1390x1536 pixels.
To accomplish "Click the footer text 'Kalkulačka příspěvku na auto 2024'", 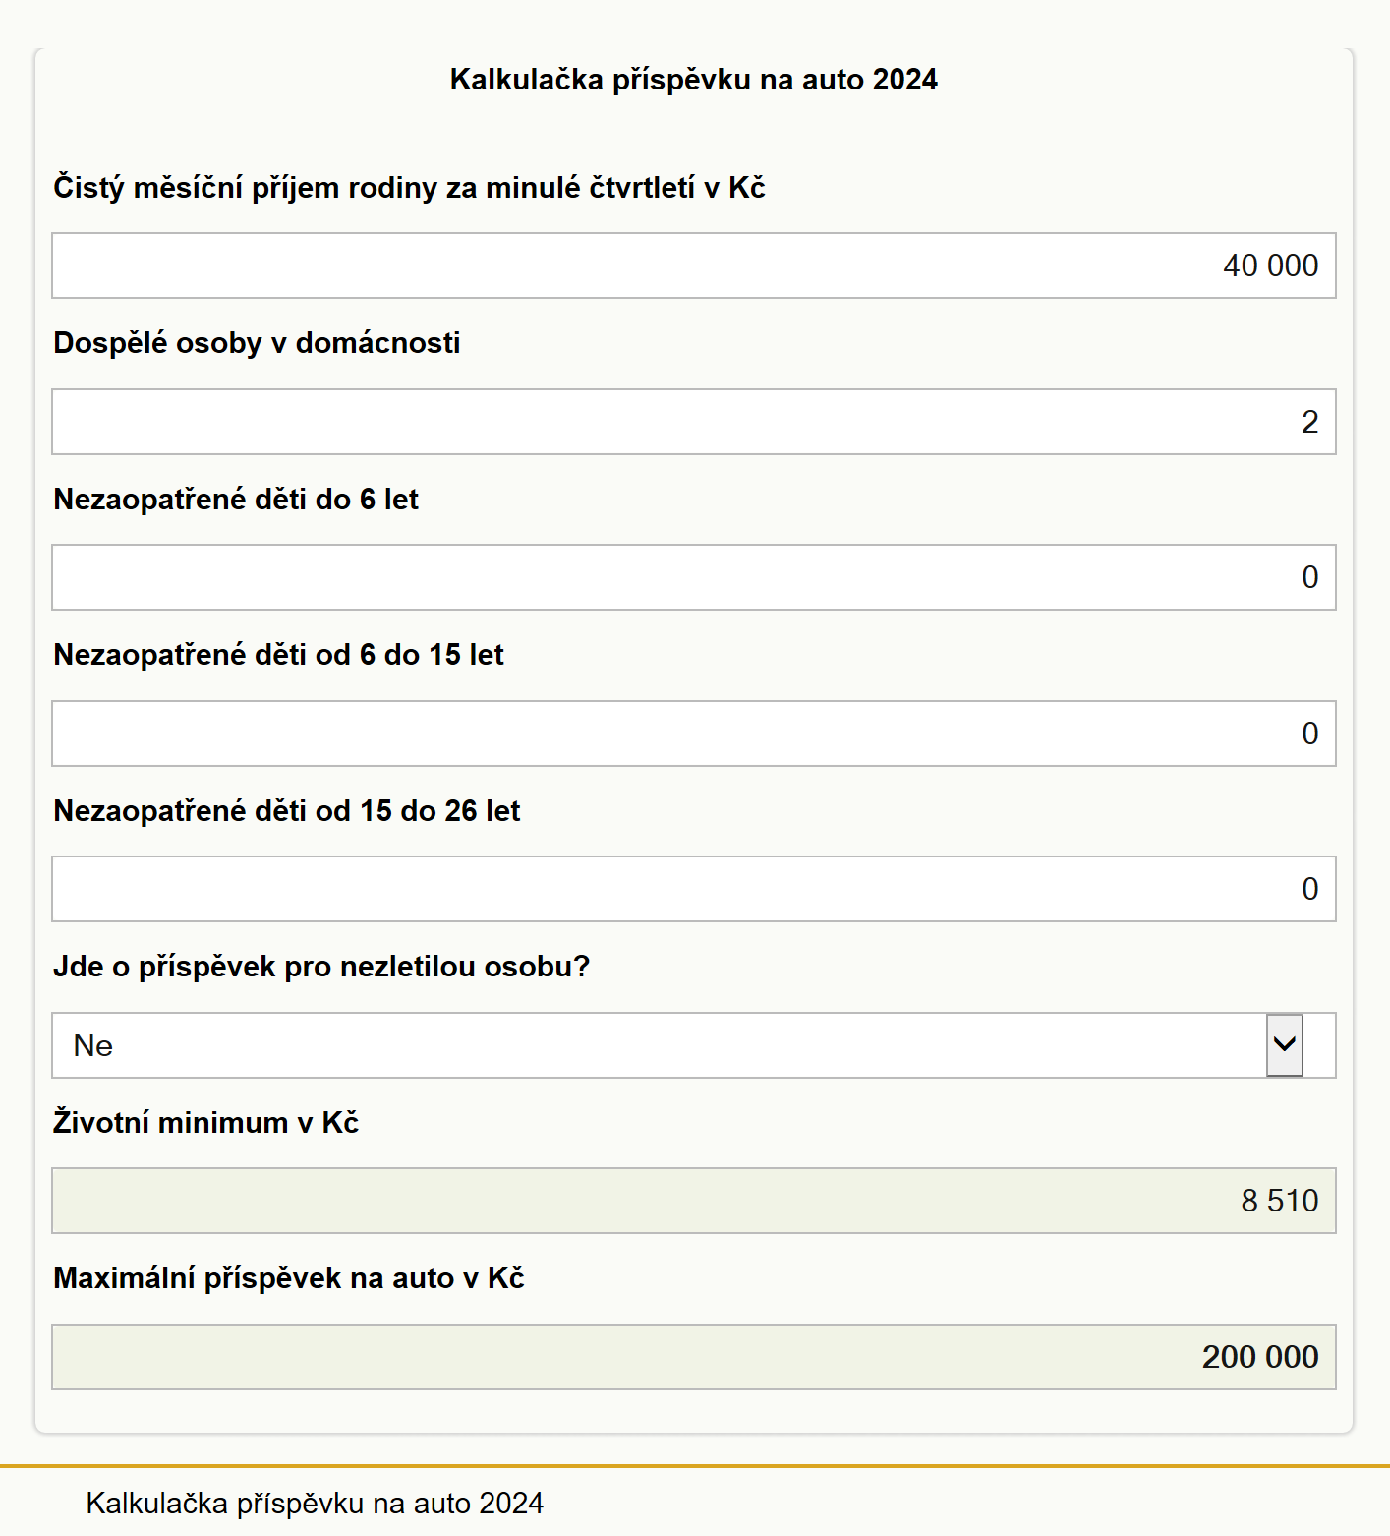I will tap(315, 1504).
